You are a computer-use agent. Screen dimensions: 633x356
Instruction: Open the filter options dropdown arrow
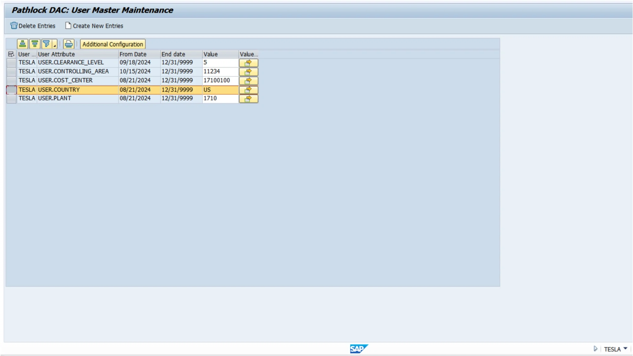point(55,44)
